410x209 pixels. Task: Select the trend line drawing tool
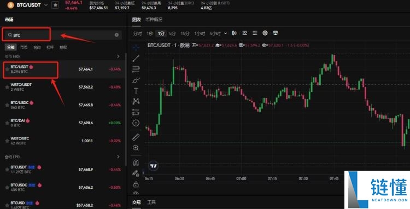coord(136,59)
